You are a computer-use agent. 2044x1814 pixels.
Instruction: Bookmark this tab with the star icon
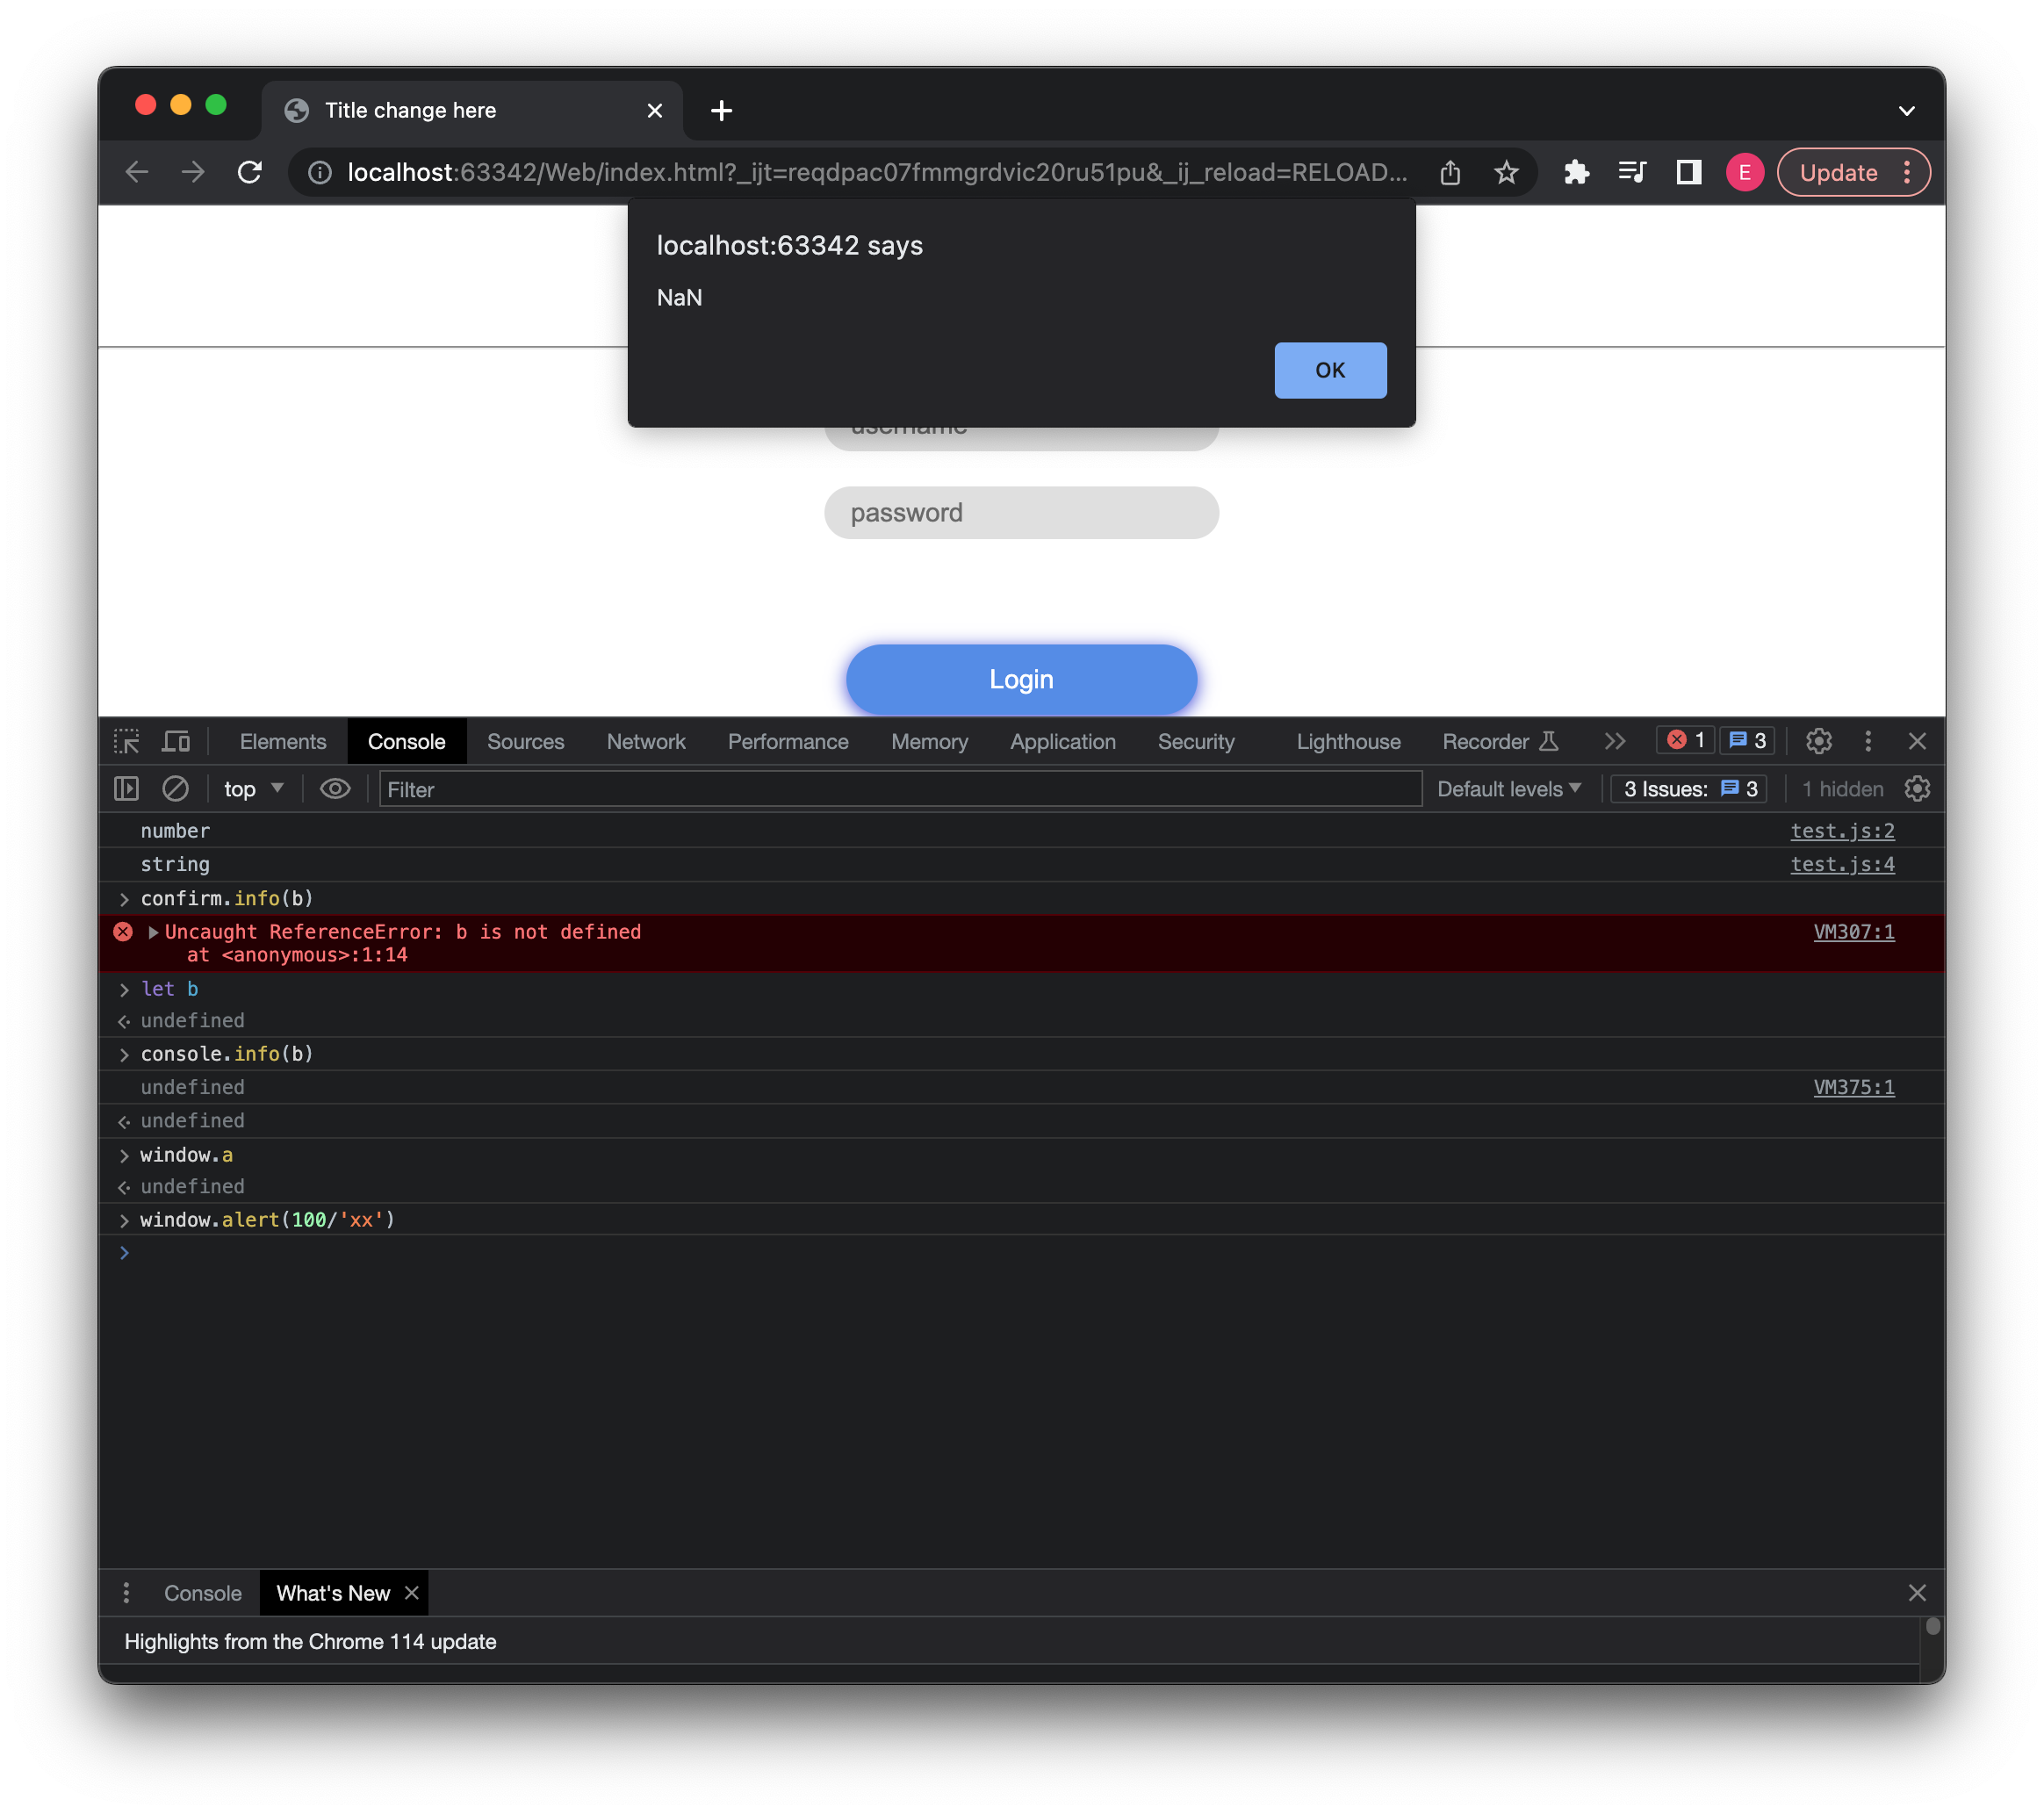coord(1506,172)
